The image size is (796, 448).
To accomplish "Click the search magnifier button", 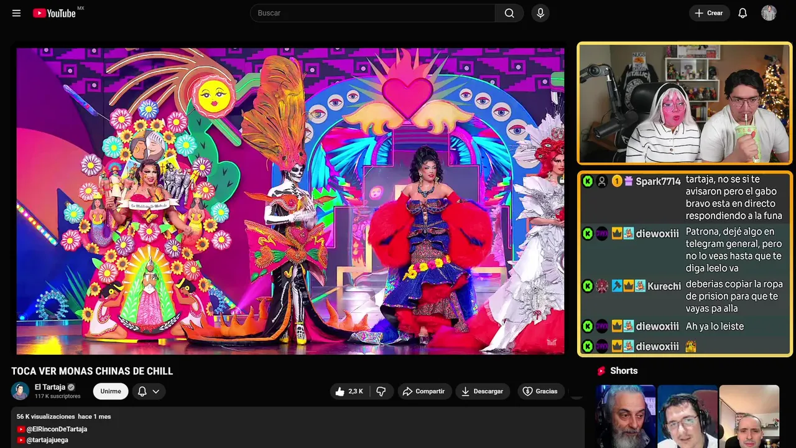I will click(x=509, y=13).
